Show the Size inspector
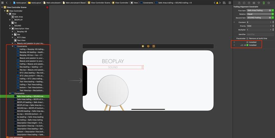The width and height of the screenshot is (275, 138). (x=264, y=3)
